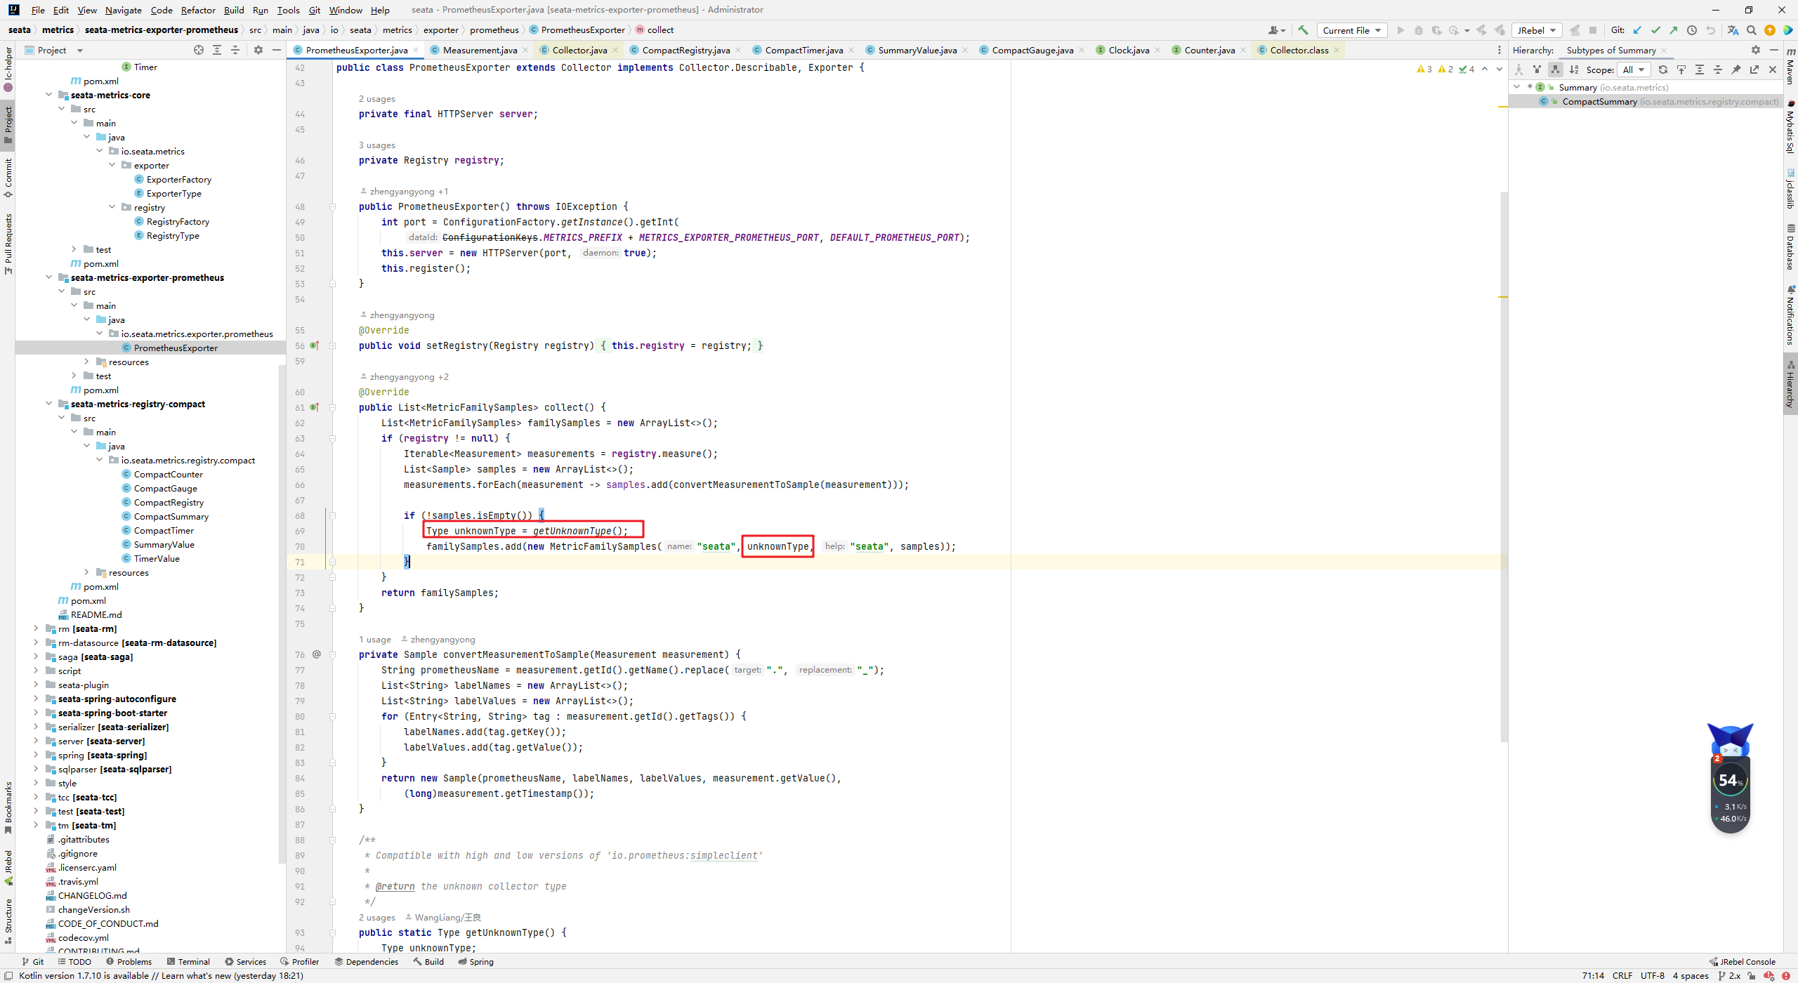Expand the resources folder under seata-metrics-exporter-prometheus
Image resolution: width=1798 pixels, height=983 pixels.
click(x=86, y=362)
